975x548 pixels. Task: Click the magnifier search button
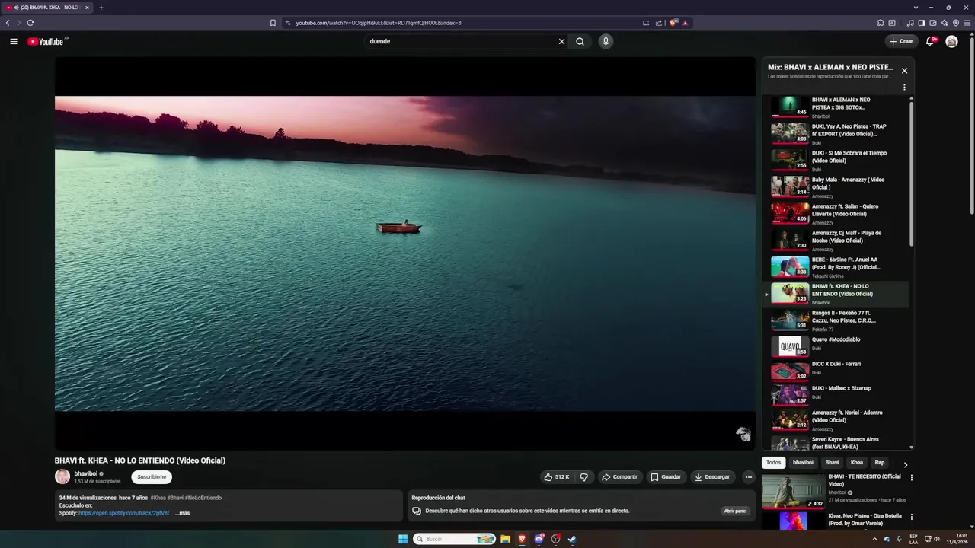[x=580, y=41]
